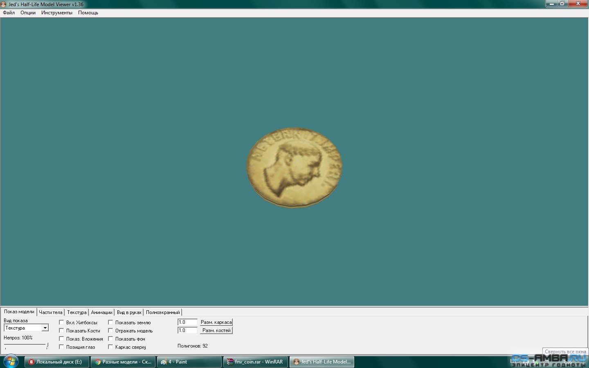Check the Каркас сверху option
Image resolution: width=589 pixels, height=368 pixels.
coord(111,347)
